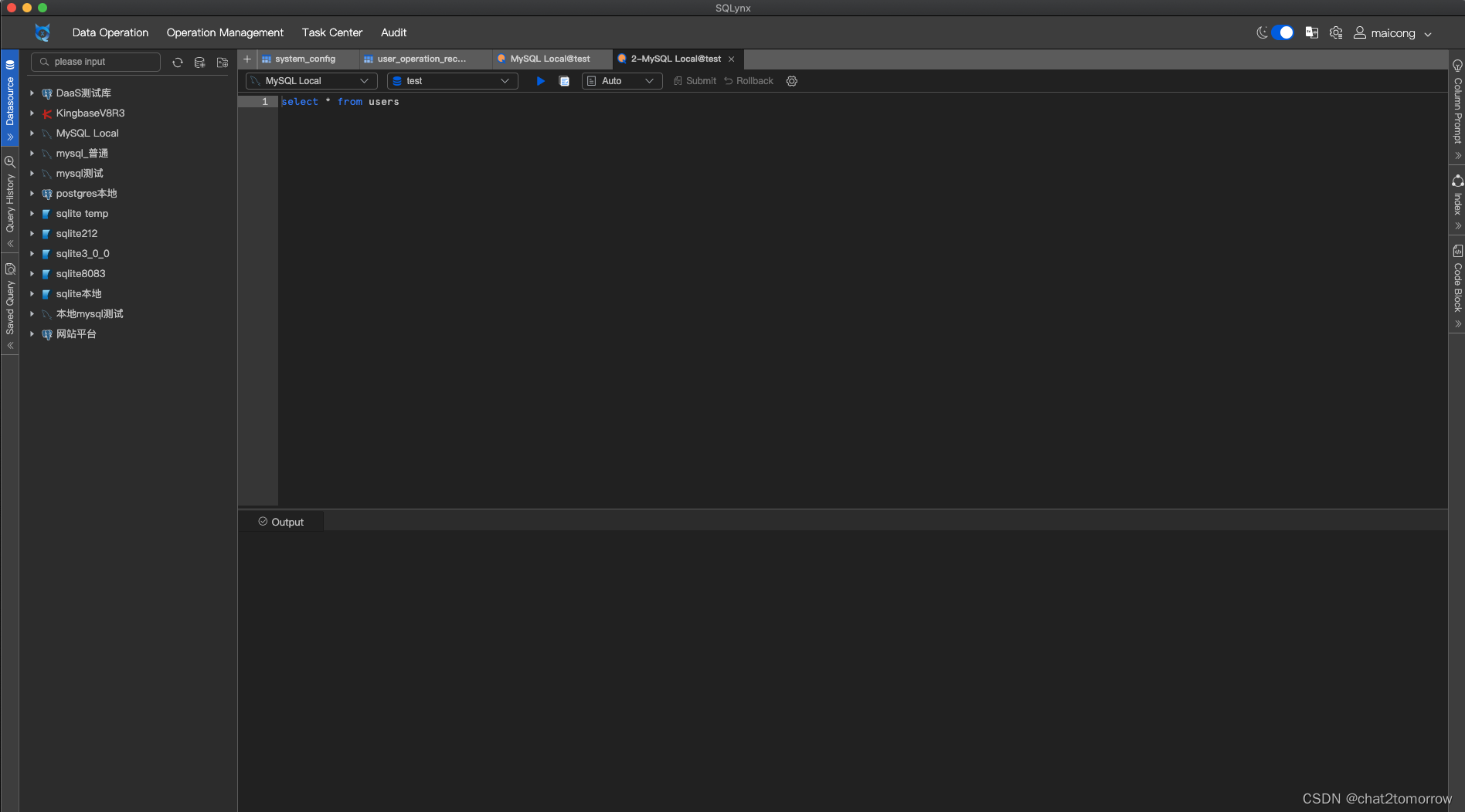Viewport: 1465px width, 812px height.
Task: Run the query with the Execute arrow
Action: point(539,80)
